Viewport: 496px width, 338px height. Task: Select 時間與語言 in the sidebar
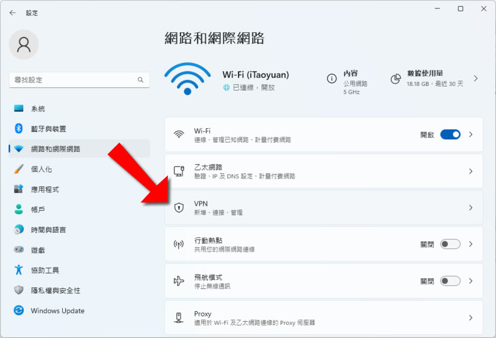(x=79, y=229)
